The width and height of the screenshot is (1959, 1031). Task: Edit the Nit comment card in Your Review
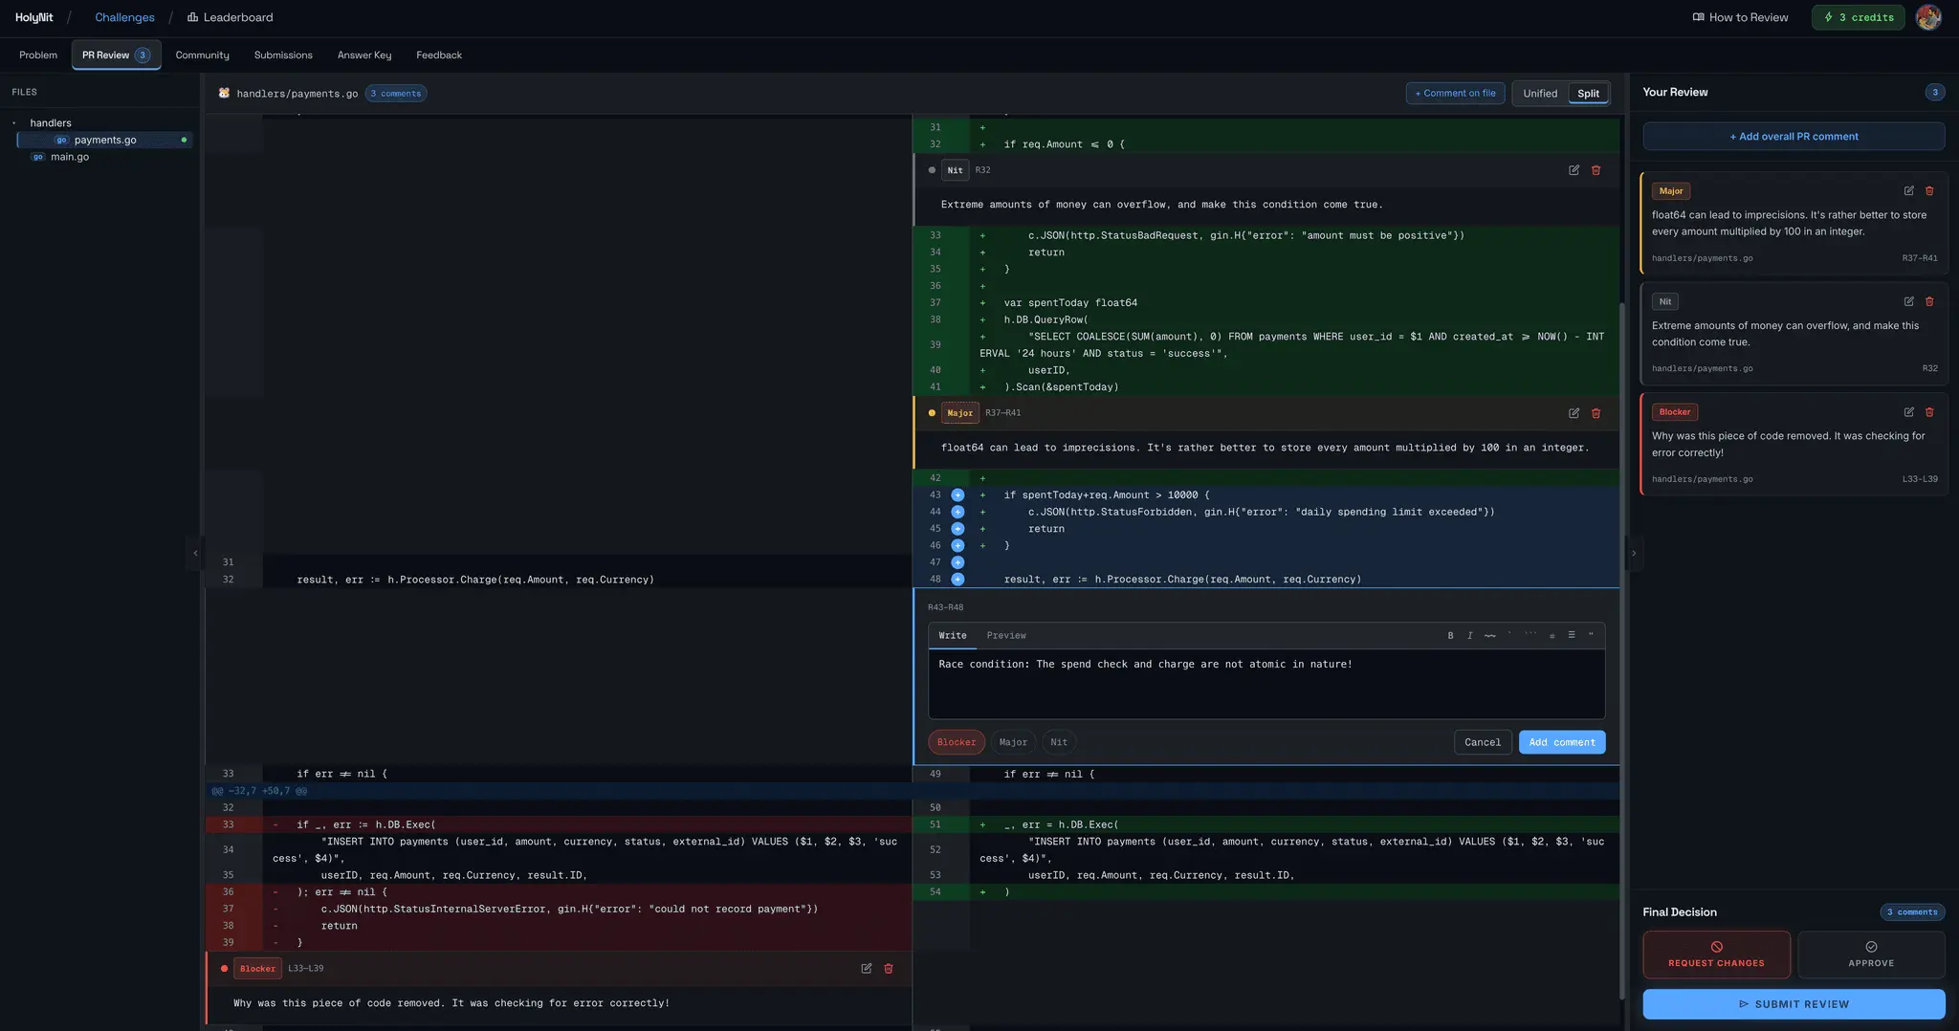point(1908,301)
